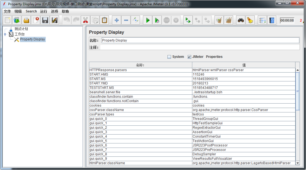Screen dimensions: 306x170
Task: Click the 名称 column header
Action: [141, 65]
